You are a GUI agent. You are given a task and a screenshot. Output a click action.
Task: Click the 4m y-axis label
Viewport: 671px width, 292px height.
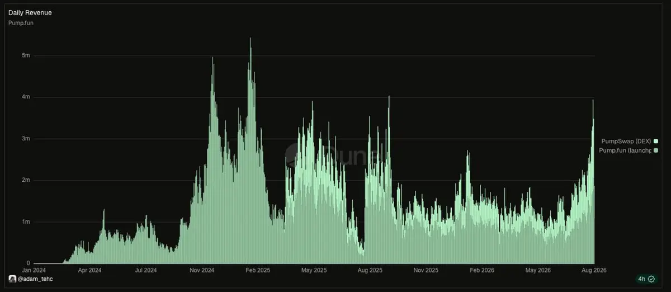point(26,97)
